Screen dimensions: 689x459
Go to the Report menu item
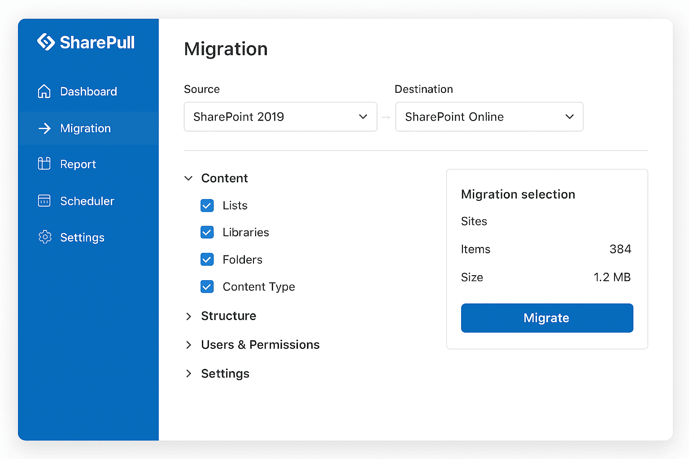[78, 165]
